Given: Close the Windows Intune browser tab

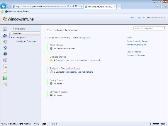Looking at the screenshot, I should pyautogui.click(x=115, y=7).
